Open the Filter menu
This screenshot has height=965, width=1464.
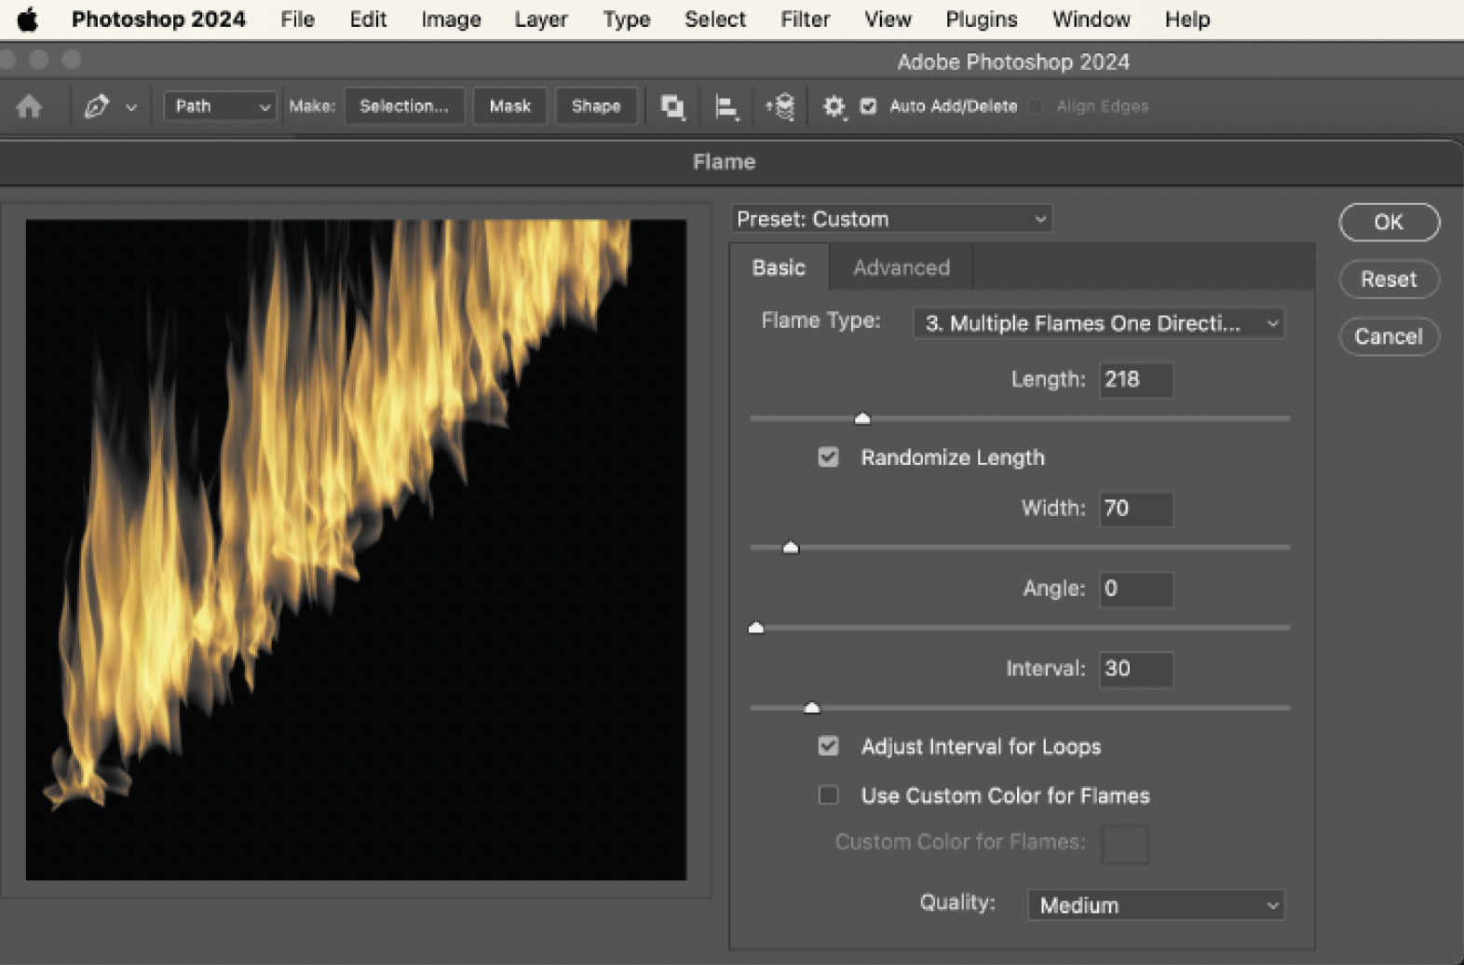805,19
